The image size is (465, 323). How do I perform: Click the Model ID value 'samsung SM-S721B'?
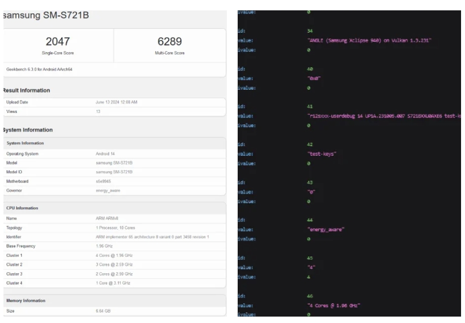[x=114, y=172]
